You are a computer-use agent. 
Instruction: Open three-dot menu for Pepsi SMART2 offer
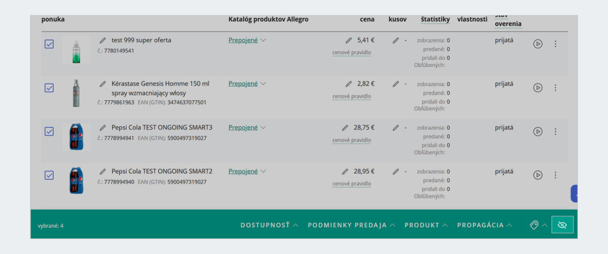(555, 175)
